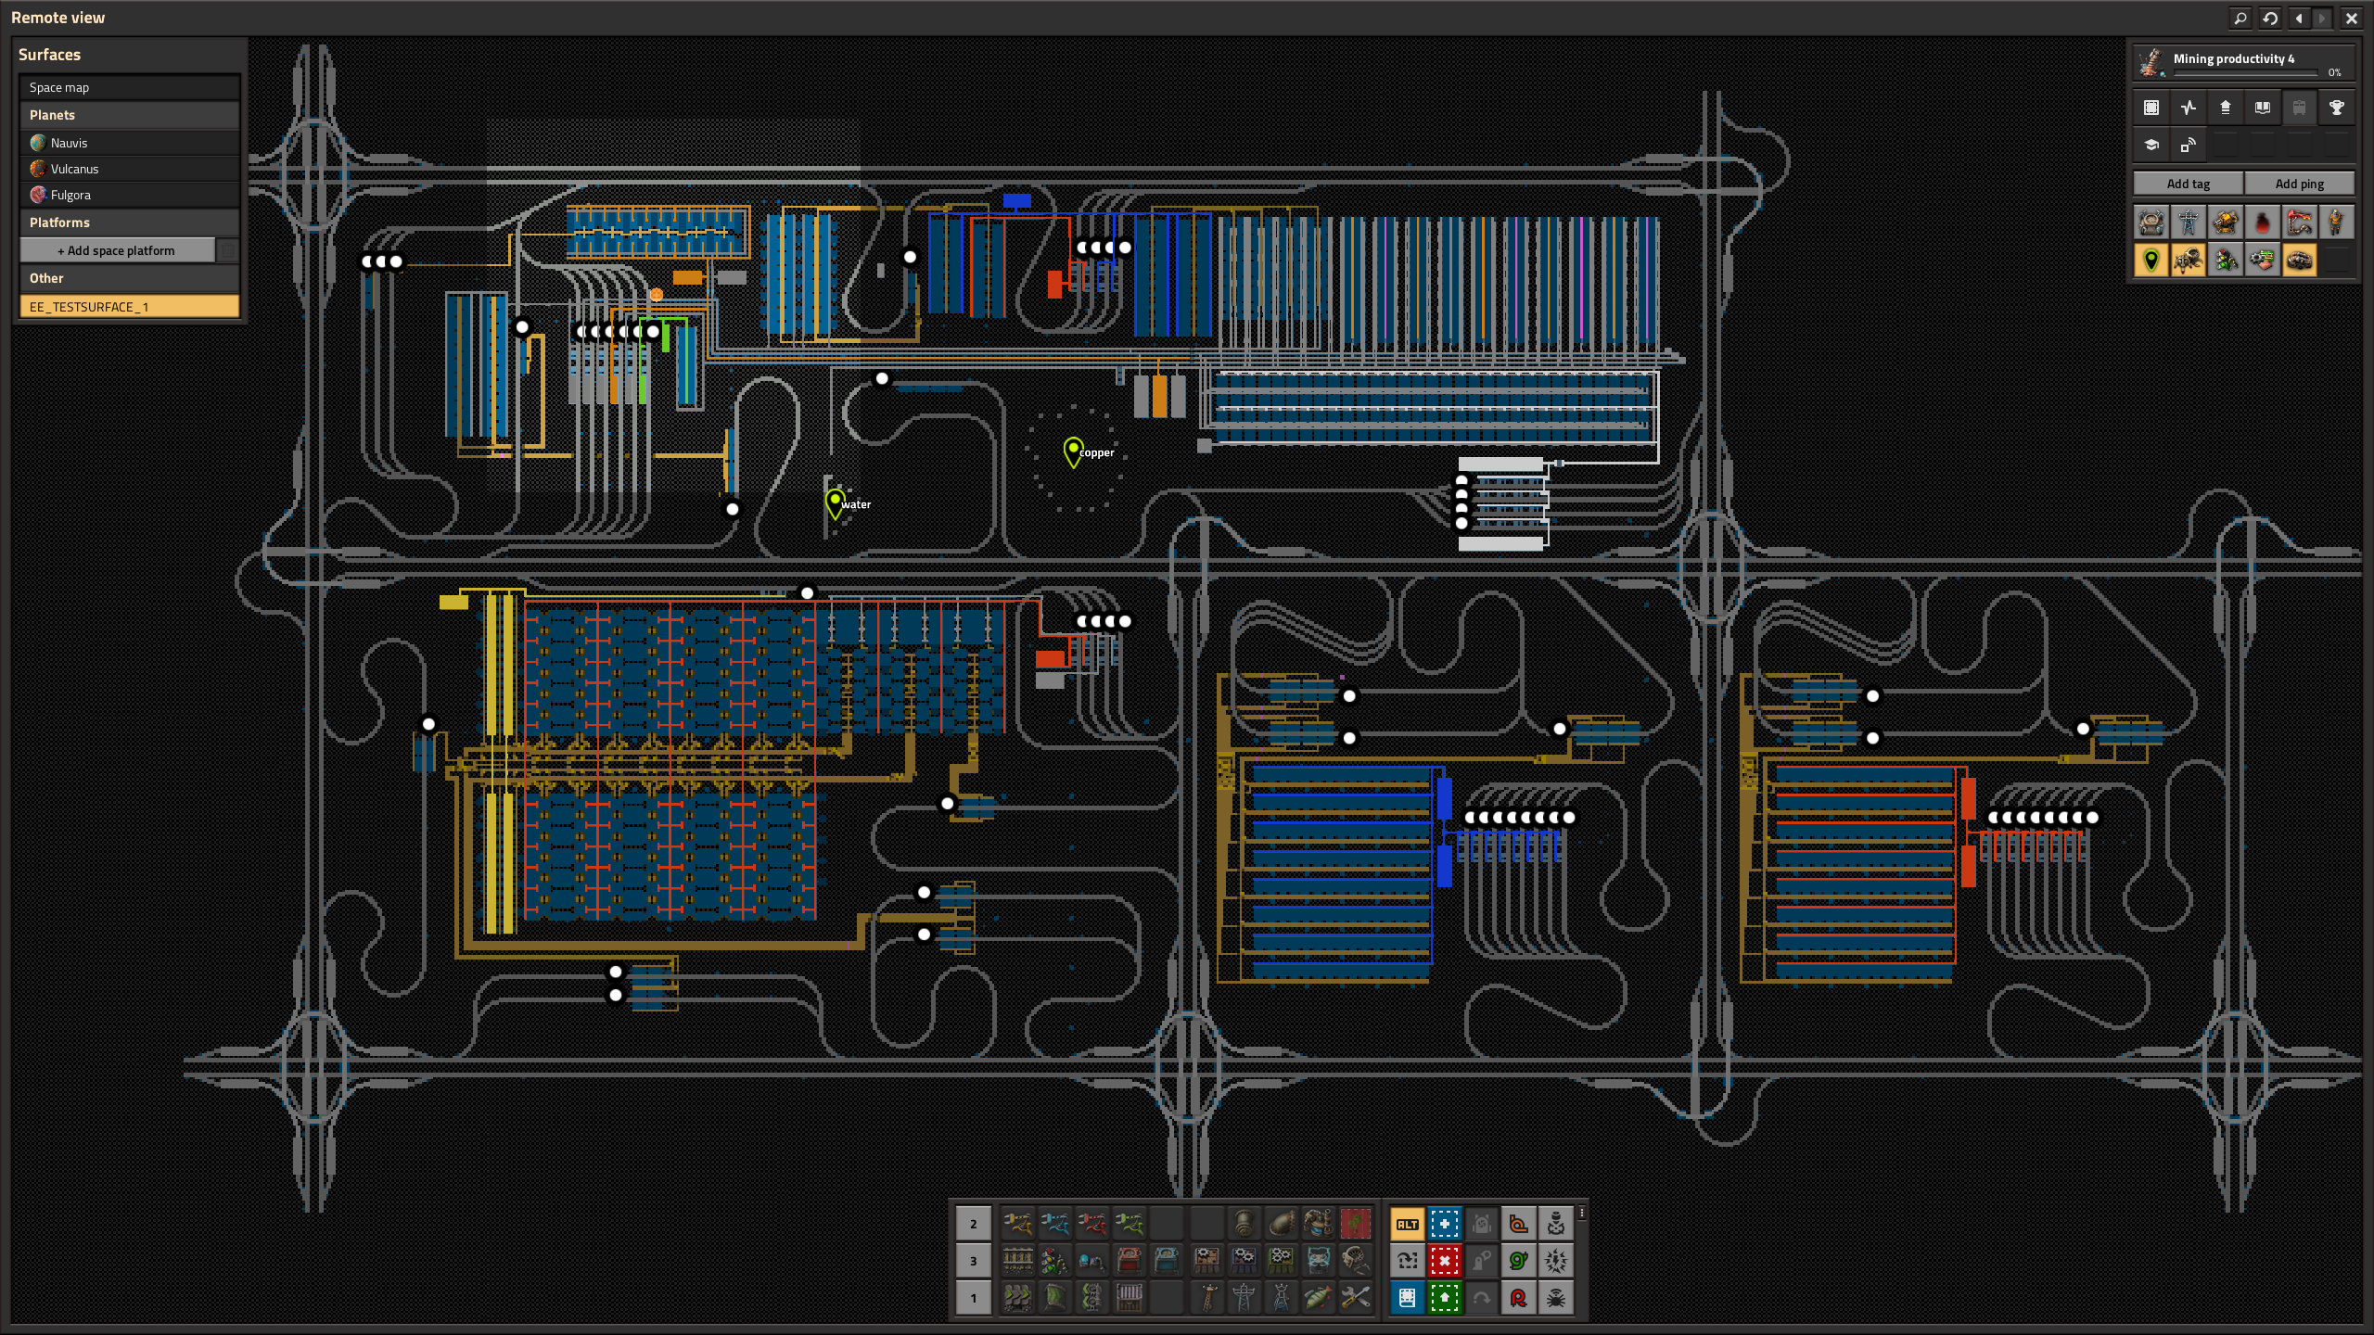Switch to Vulcanus planet surface
Screen dimensions: 2374x1335
click(x=130, y=169)
